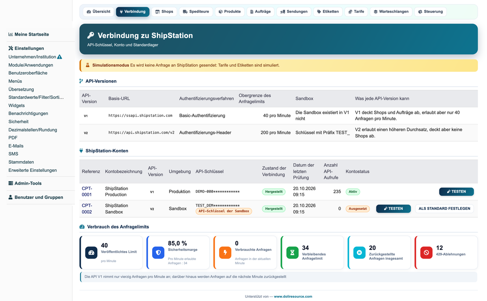Click the gauge icon beside Verbrauch des Anfragelimits
487x301 pixels.
pyautogui.click(x=82, y=227)
